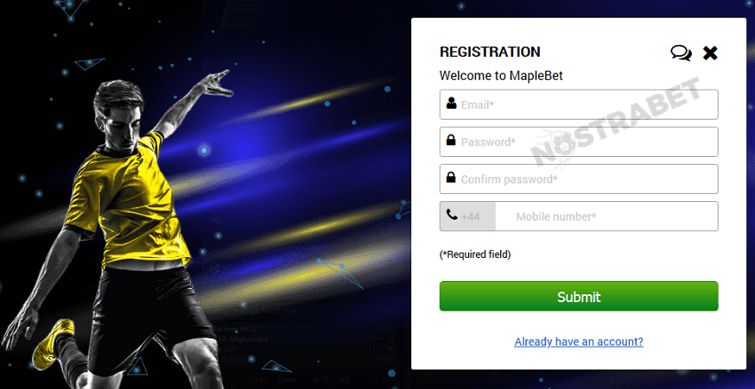Viewport: 755px width, 389px height.
Task: Collapse the faded North East league chevron
Action: coord(389,311)
